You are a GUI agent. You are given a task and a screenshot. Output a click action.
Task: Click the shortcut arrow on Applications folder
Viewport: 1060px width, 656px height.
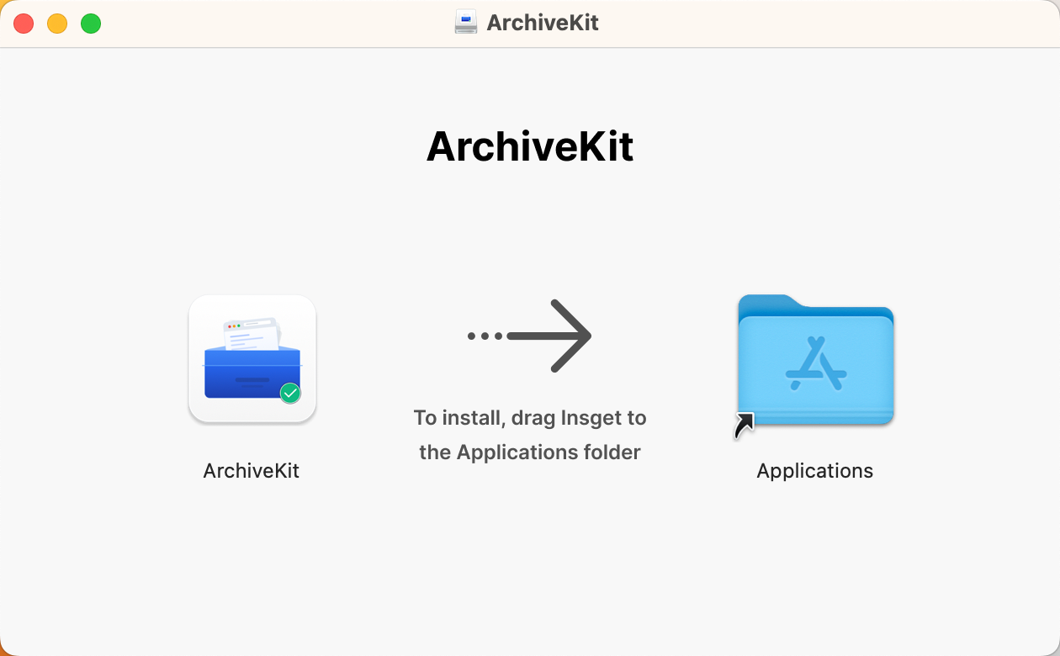(x=744, y=426)
